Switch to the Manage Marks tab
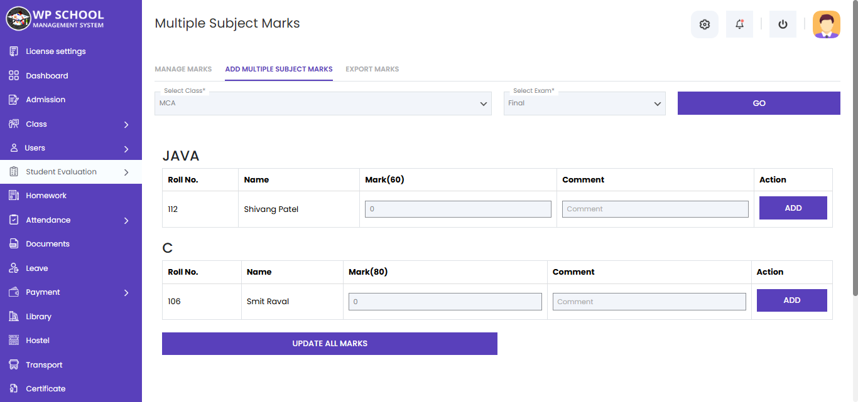 pyautogui.click(x=183, y=69)
